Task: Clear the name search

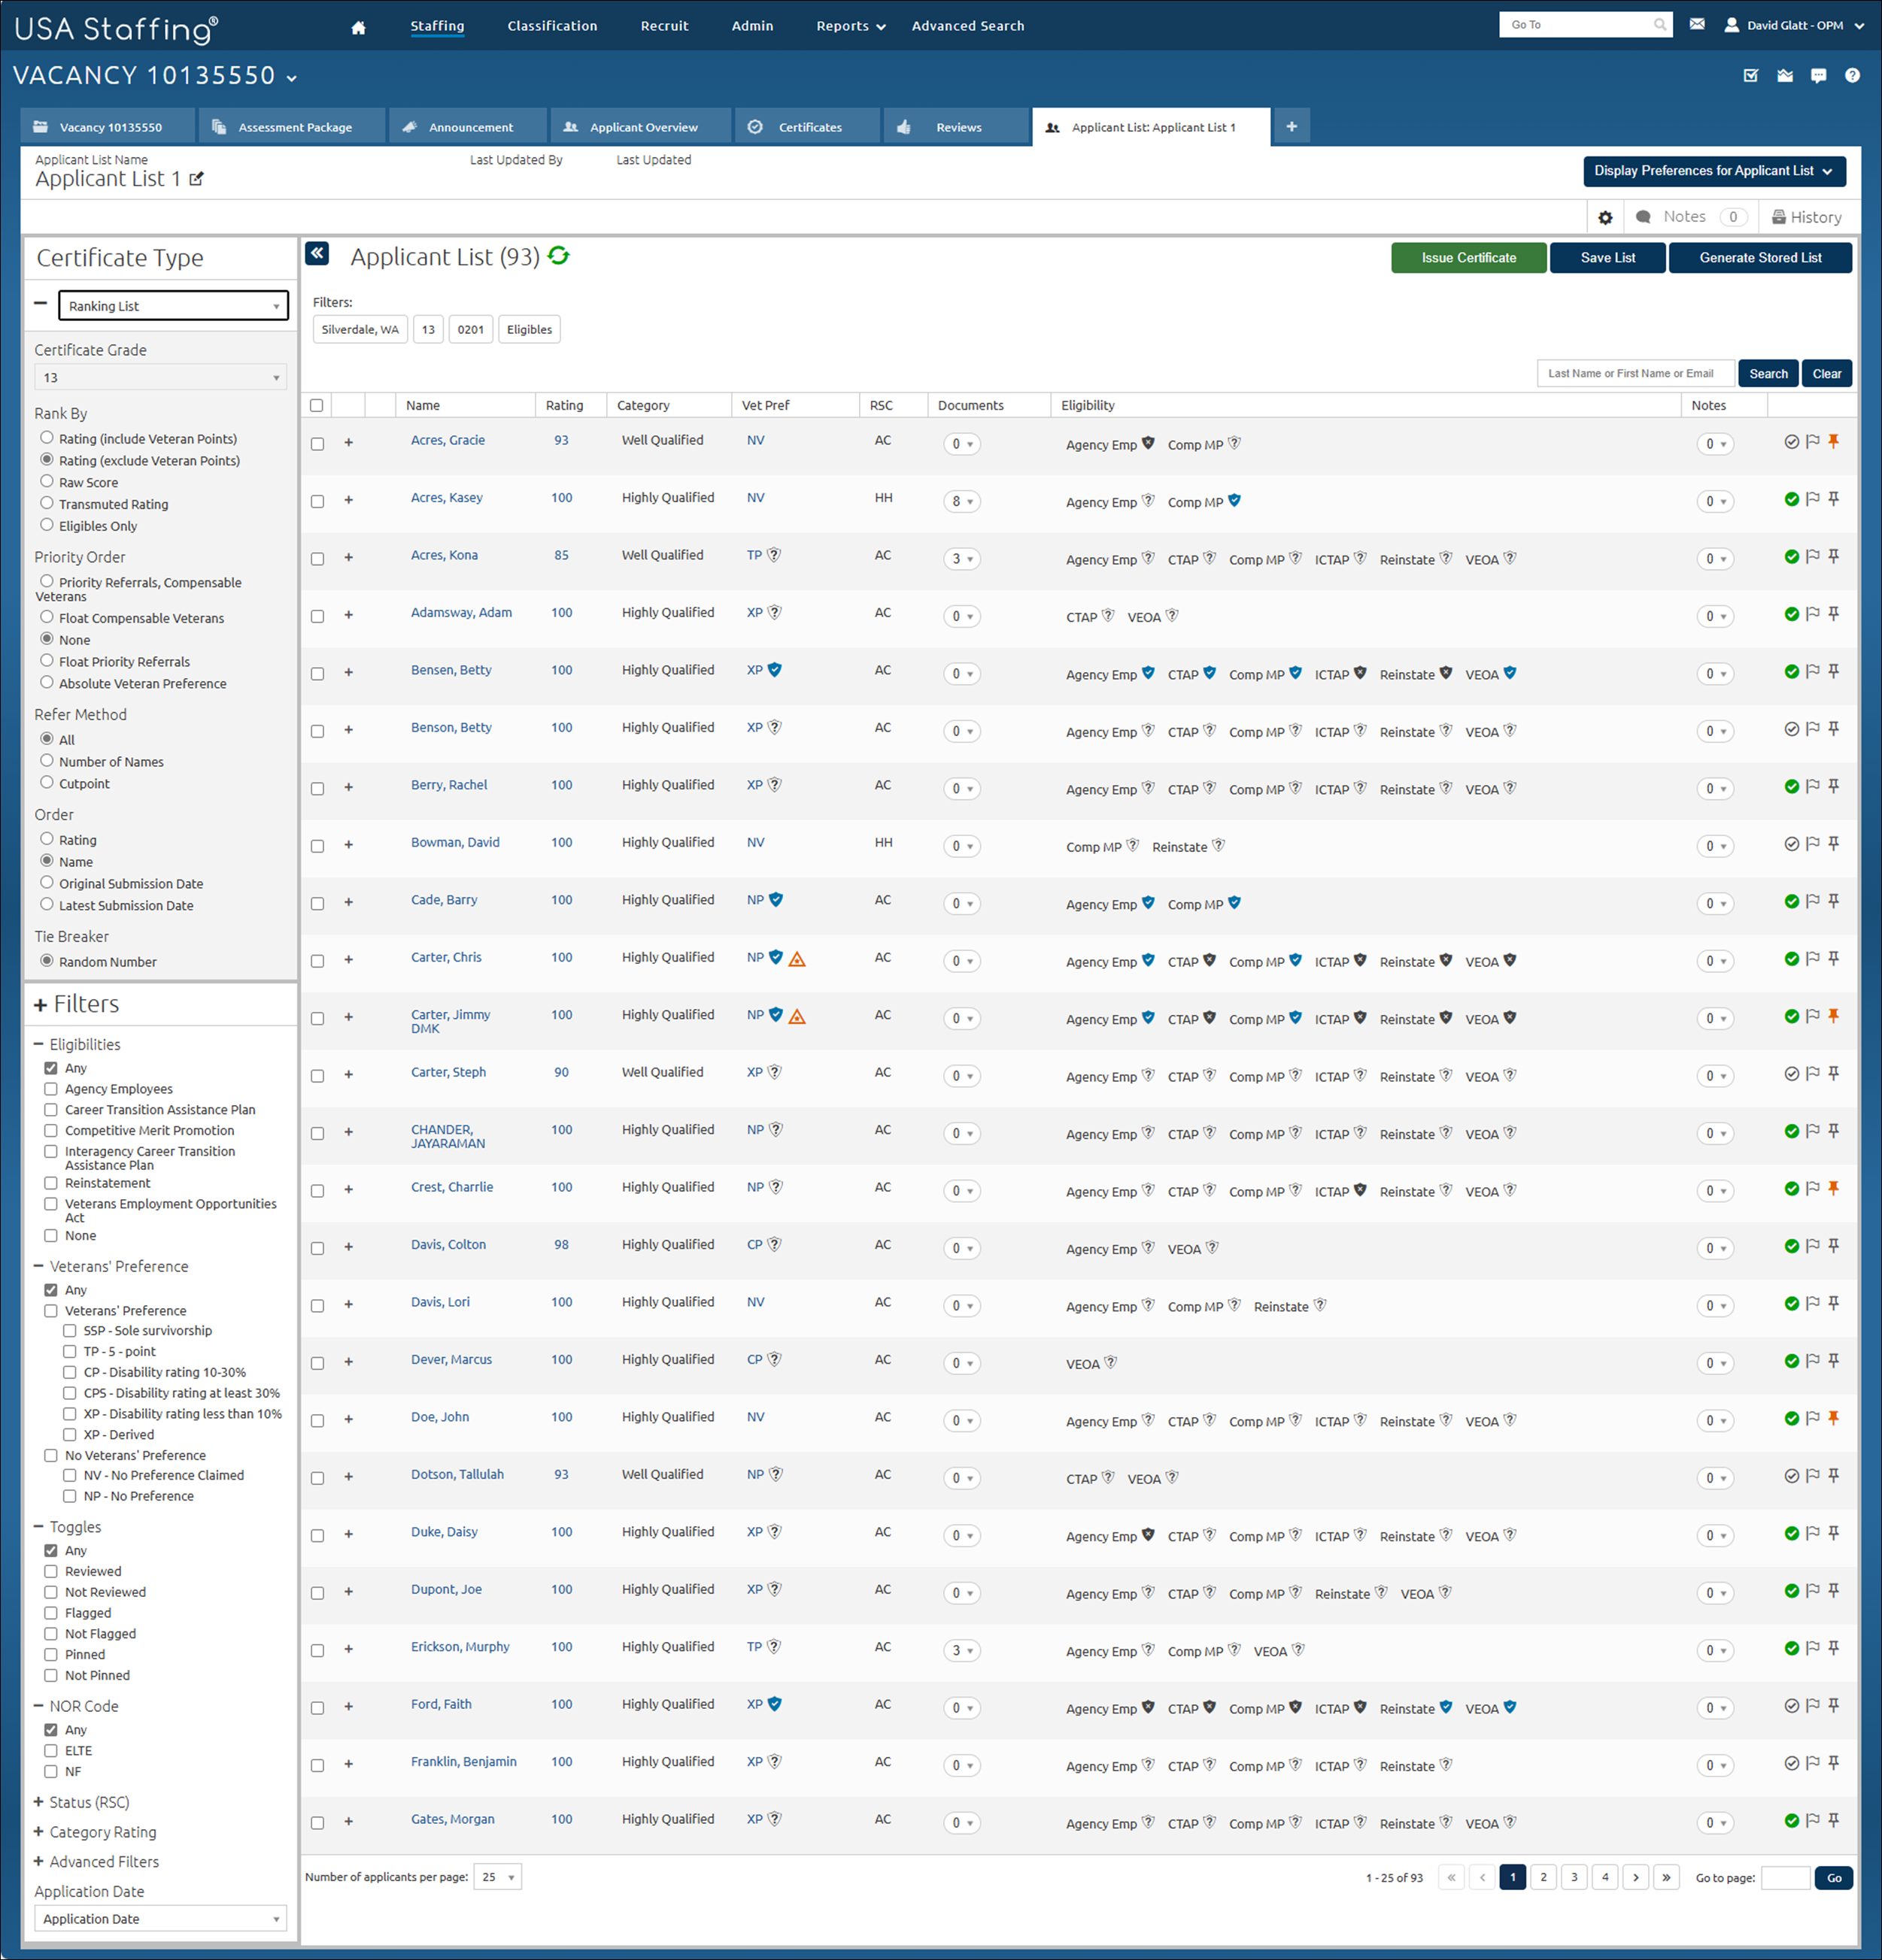Action: tap(1826, 374)
